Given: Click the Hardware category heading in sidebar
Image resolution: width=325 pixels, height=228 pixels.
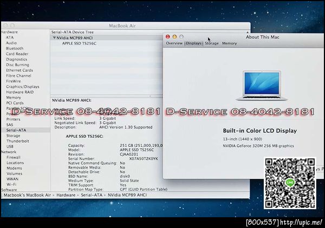Looking at the screenshot, I should coord(9,32).
